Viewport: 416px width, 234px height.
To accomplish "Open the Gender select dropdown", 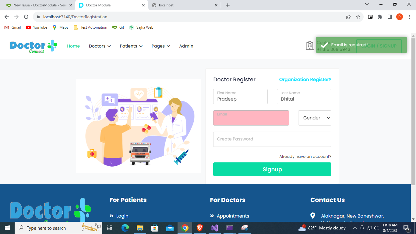I will [315, 118].
